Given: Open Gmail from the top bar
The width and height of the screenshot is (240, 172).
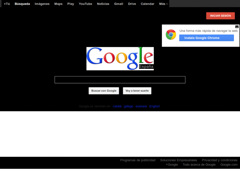Looking at the screenshot, I should click(118, 4).
